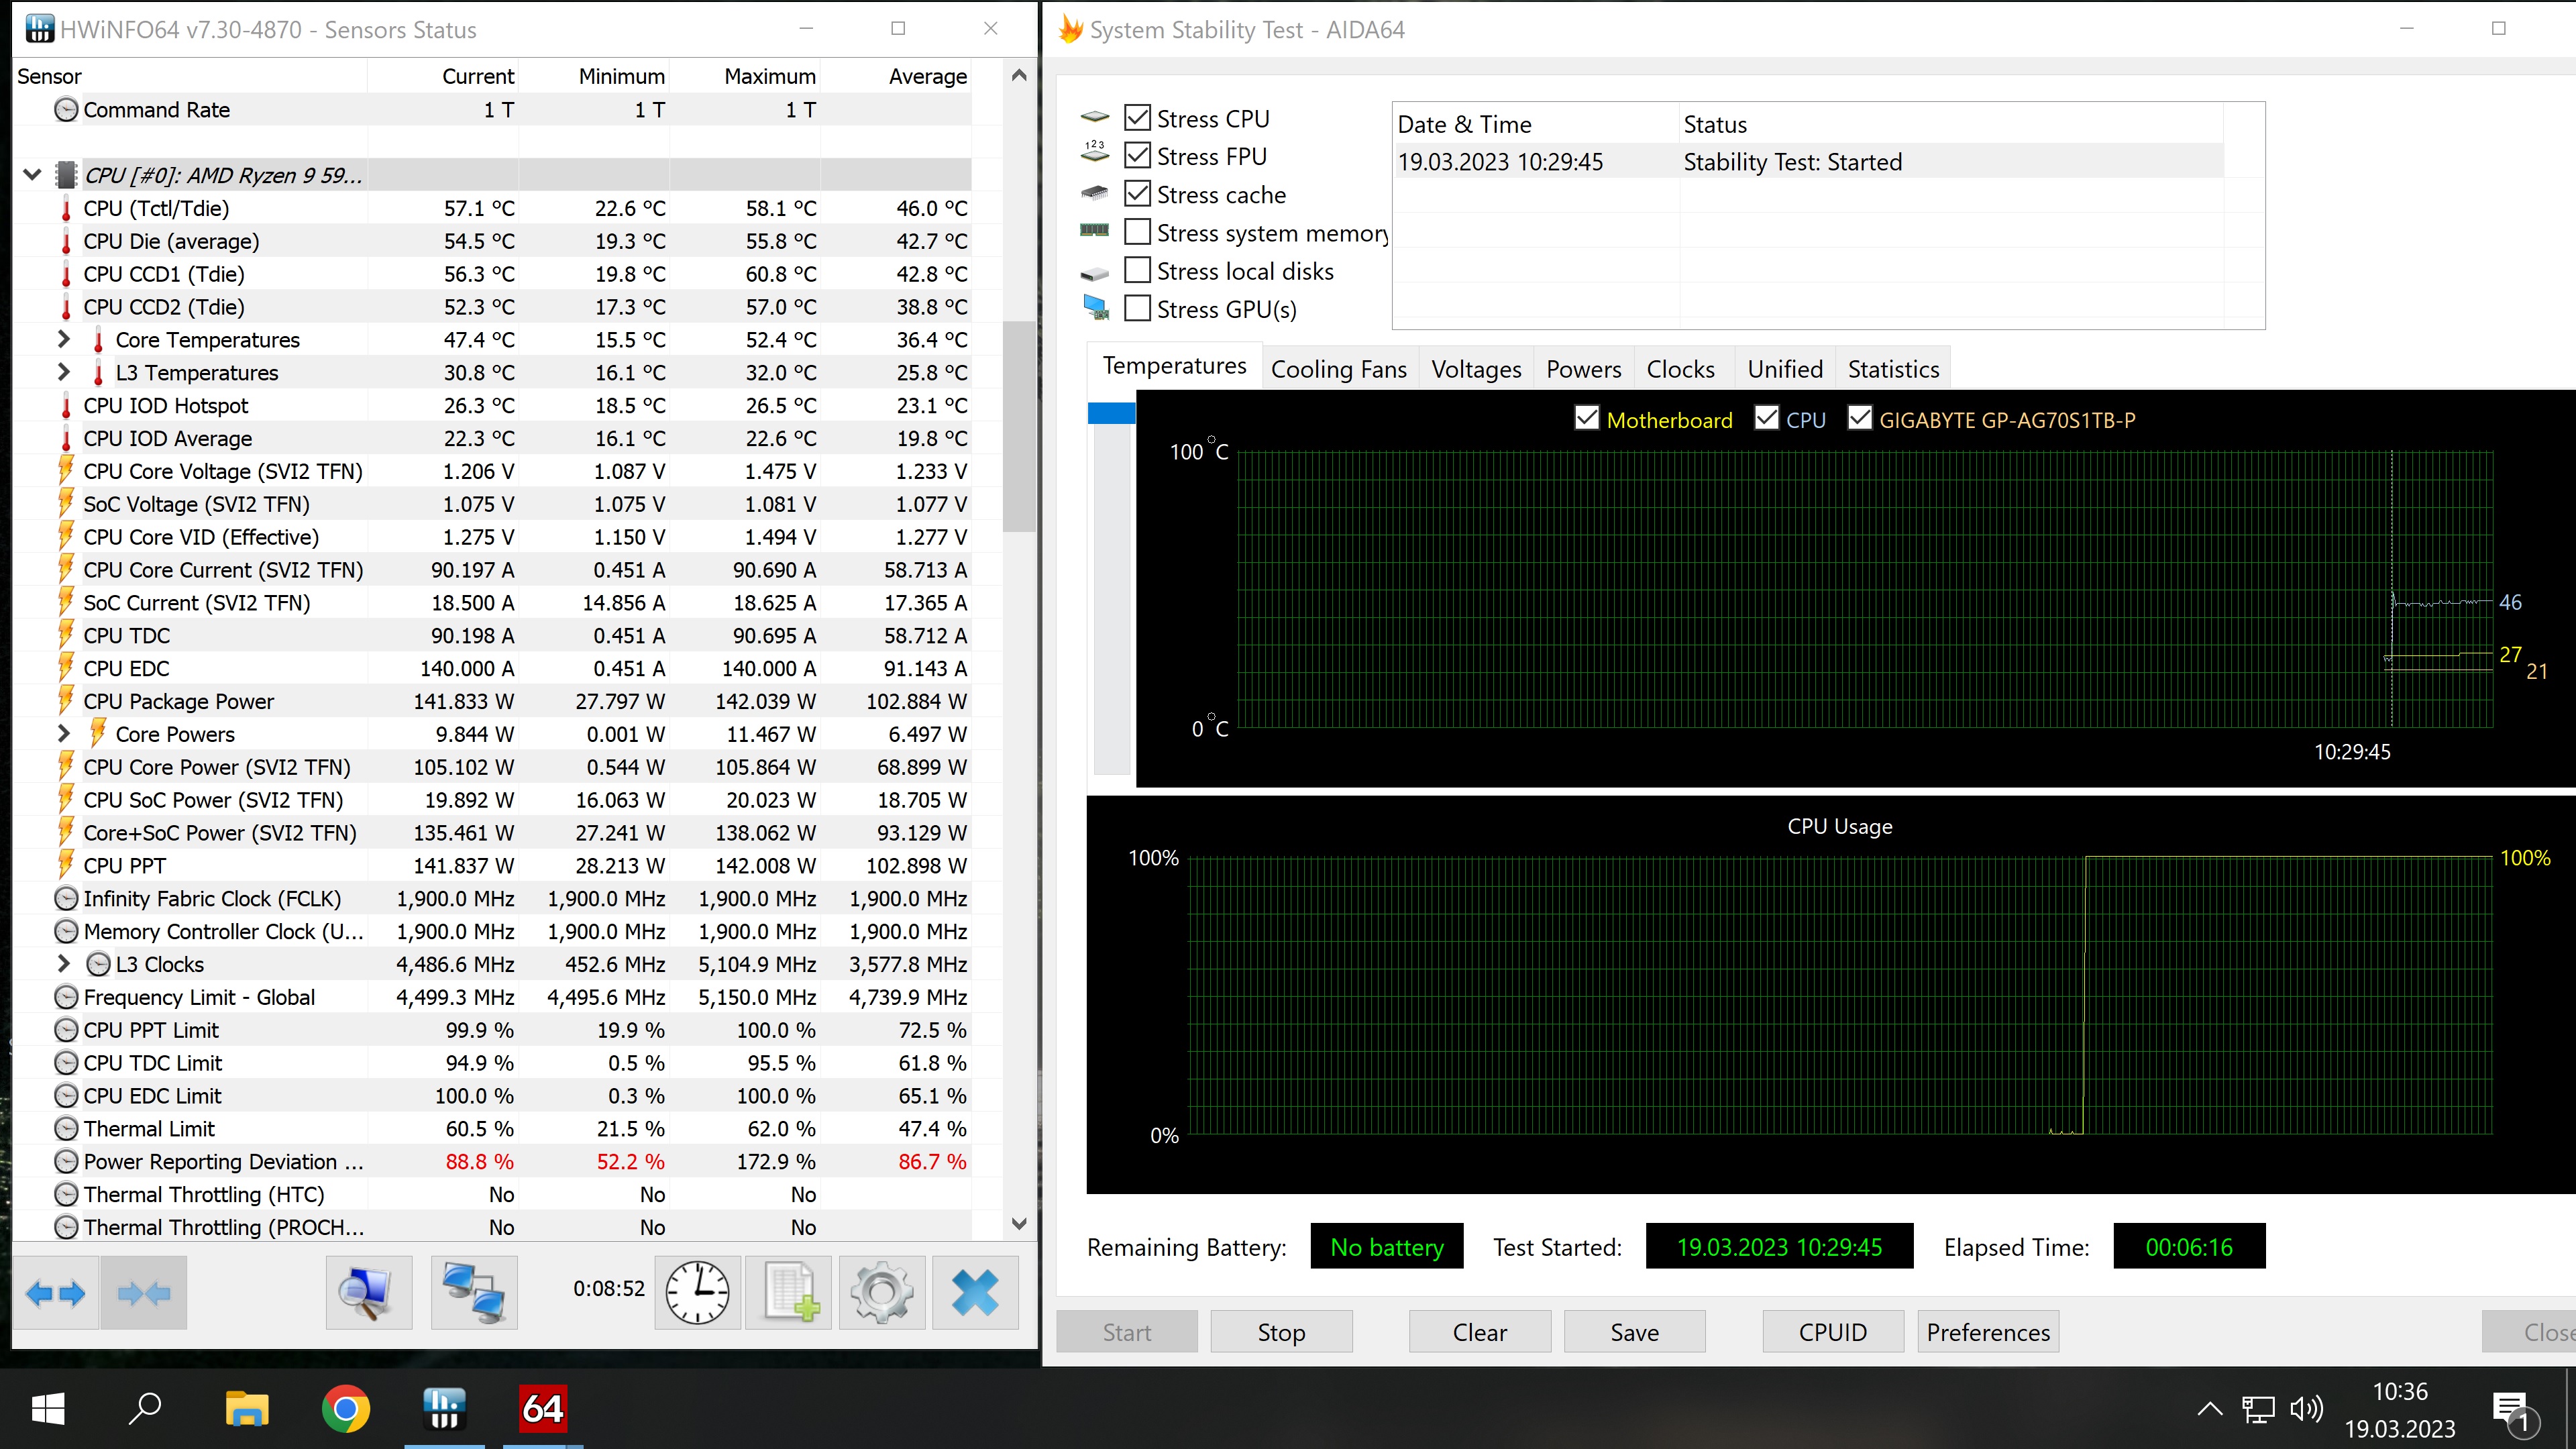Image resolution: width=2576 pixels, height=1449 pixels.
Task: Click the Stress GPU monitor icon
Action: point(1097,308)
